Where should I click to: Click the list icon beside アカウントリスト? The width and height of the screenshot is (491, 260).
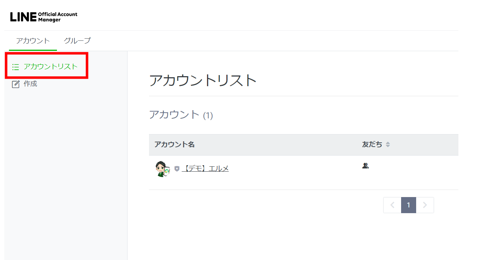[15, 67]
